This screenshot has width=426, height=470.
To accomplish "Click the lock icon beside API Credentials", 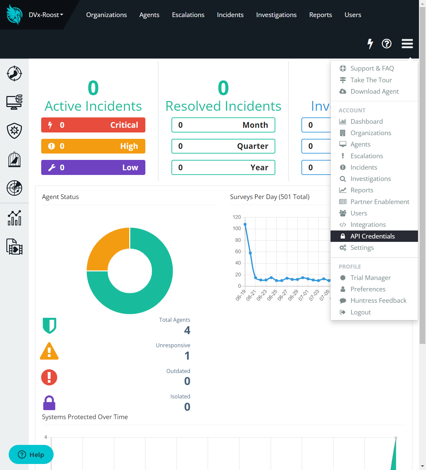I will [x=343, y=236].
